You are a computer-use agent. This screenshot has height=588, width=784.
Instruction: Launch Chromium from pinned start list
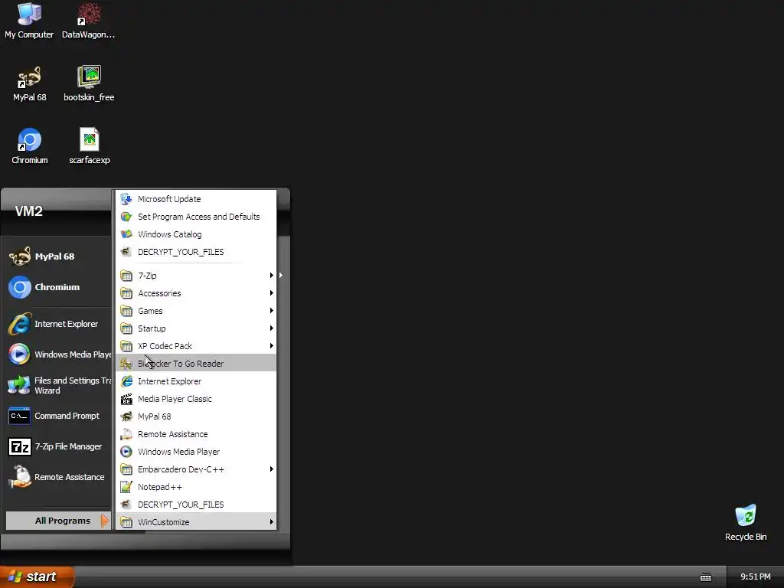coord(57,287)
